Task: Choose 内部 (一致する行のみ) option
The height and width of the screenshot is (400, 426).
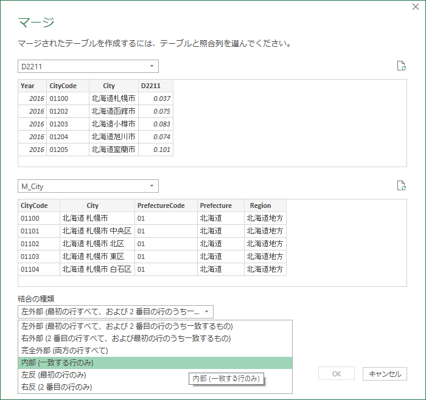Action: tap(57, 362)
